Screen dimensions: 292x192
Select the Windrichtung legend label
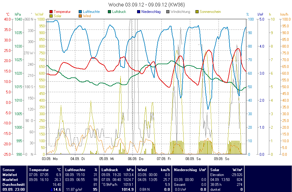pyautogui.click(x=180, y=12)
